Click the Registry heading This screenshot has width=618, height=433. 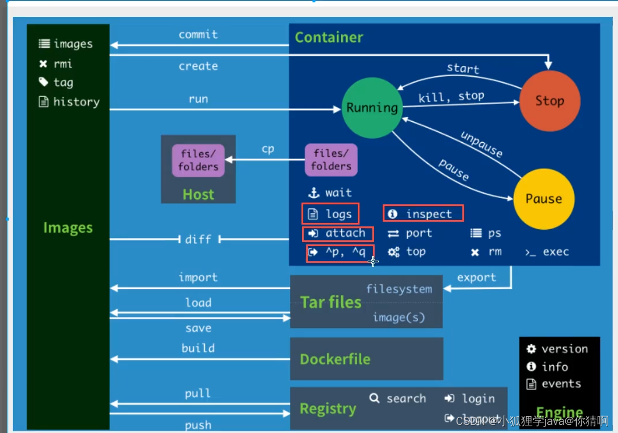pyautogui.click(x=328, y=409)
